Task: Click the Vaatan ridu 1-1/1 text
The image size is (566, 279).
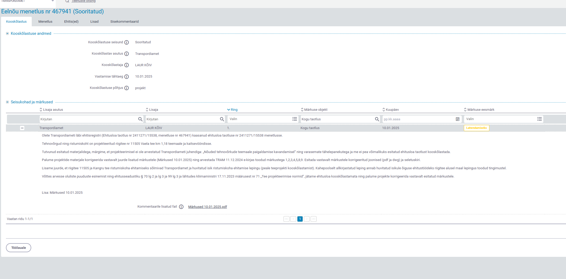Action: point(20,219)
